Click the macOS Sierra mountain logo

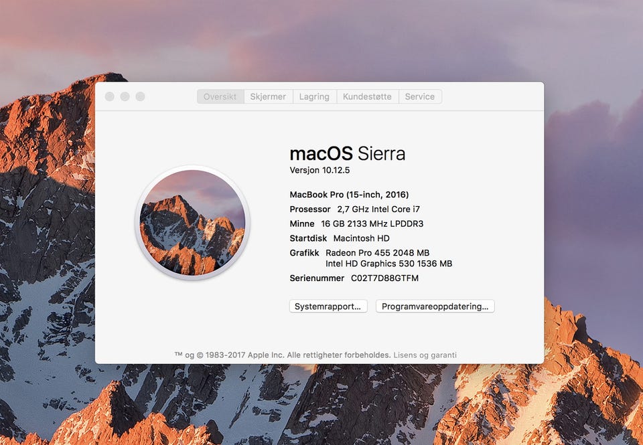pos(192,222)
